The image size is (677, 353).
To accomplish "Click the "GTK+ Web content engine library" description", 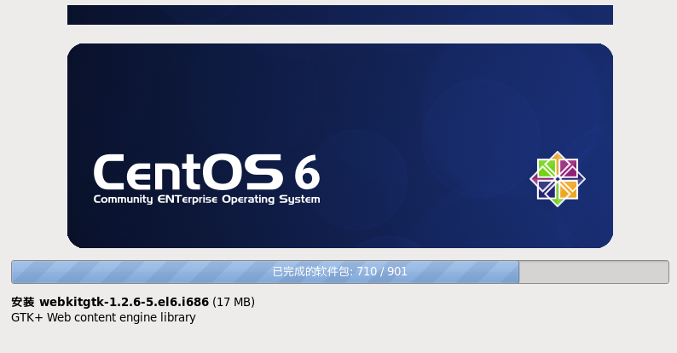I will click(103, 317).
